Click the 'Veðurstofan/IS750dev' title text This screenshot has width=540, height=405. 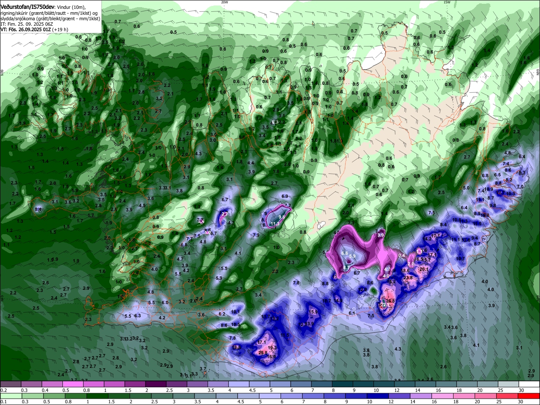[x=27, y=8]
